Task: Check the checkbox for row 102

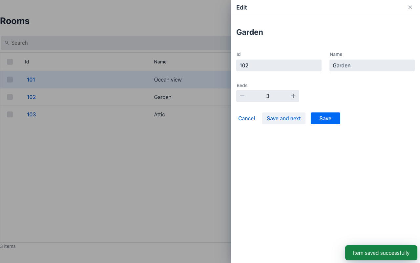Action: [10, 97]
